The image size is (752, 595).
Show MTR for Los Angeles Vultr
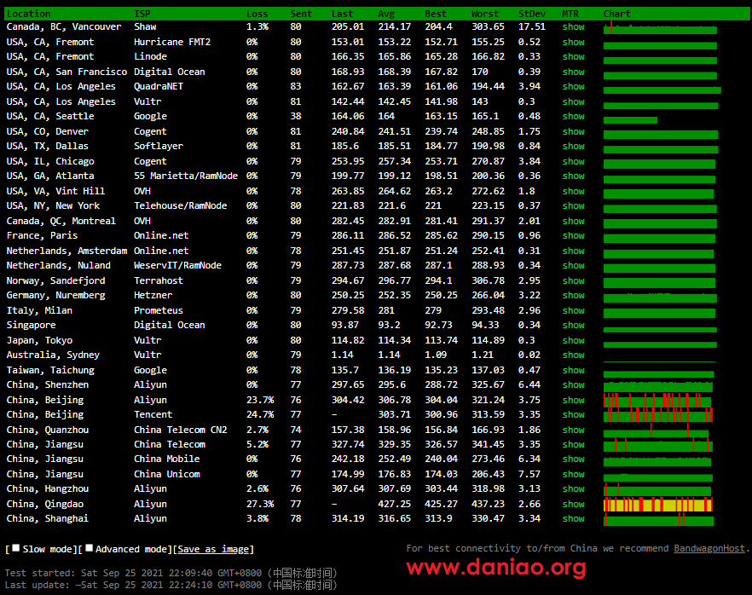[574, 101]
